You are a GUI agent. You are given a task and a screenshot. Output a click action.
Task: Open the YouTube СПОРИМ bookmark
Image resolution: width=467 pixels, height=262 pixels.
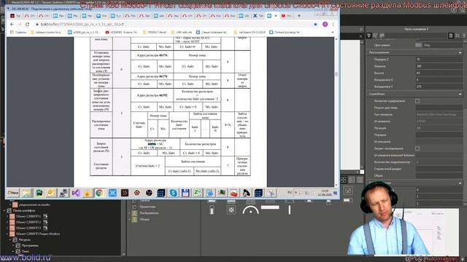coord(122,32)
